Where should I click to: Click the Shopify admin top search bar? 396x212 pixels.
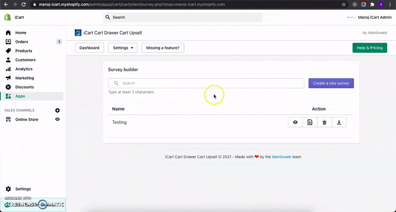[x=183, y=17]
